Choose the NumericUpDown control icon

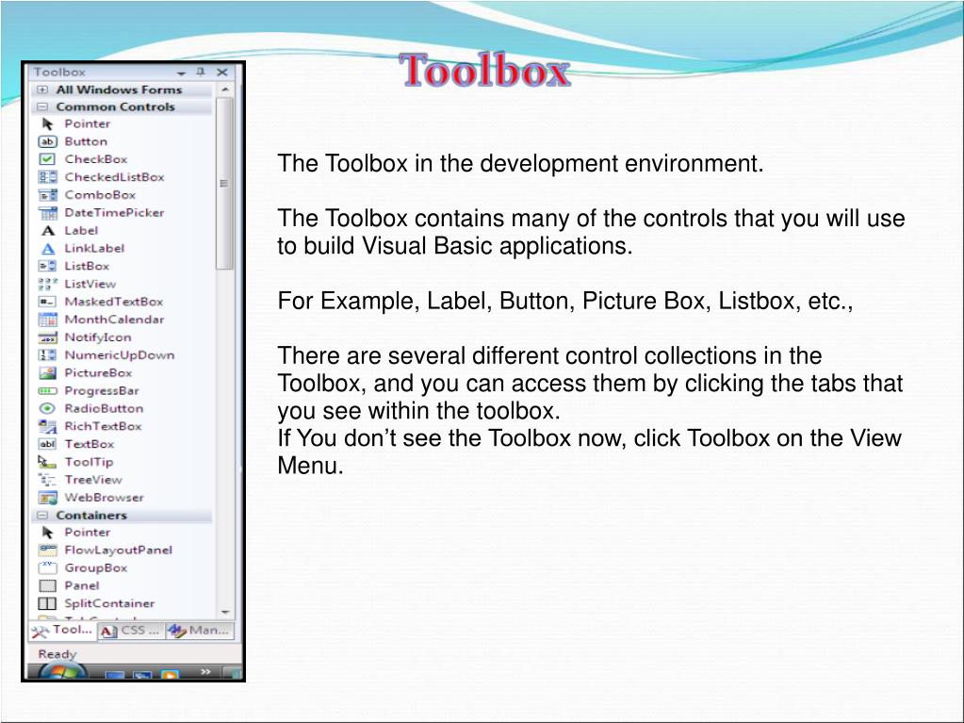point(47,355)
